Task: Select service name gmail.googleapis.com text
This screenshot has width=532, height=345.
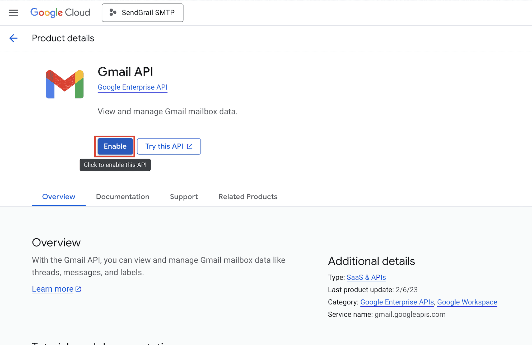Action: tap(410, 314)
